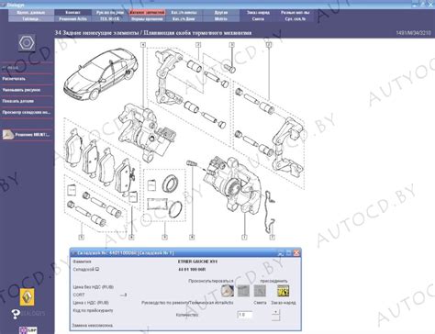Click the car thumbnail in the diagram
This screenshot has height=334, width=435.
101,74
